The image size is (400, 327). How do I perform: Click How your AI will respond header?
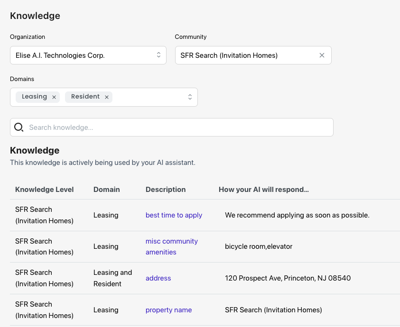264,190
